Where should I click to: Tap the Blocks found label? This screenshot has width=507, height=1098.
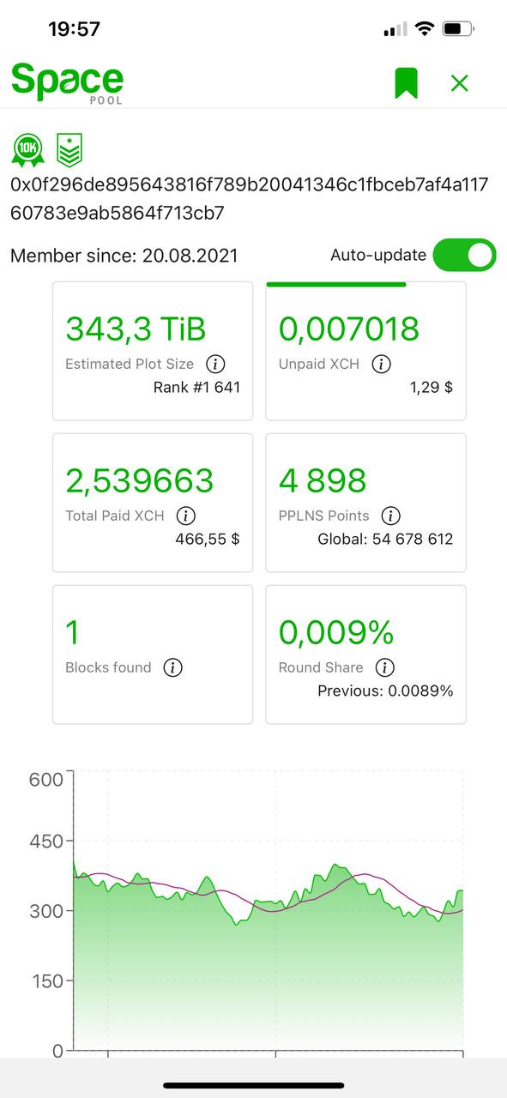pyautogui.click(x=108, y=667)
